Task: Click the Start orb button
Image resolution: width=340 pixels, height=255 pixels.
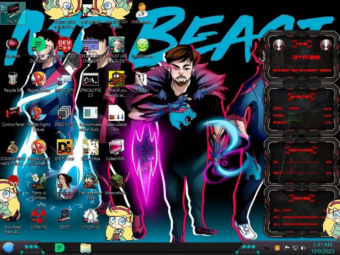Action: coord(9,248)
